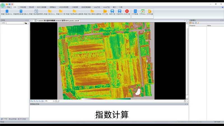The height and width of the screenshot is (126, 224).
Task: Close the 工作区 panel
Action: click(x=28, y=20)
